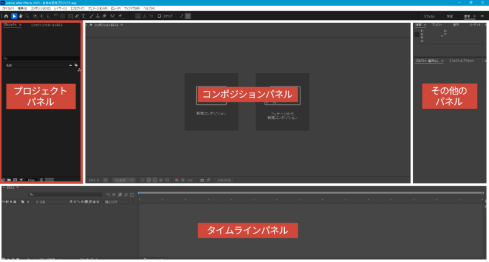Viewport: 489px width, 262px height.
Task: Click the フッテージから新規コンポジション button
Action: 282,102
